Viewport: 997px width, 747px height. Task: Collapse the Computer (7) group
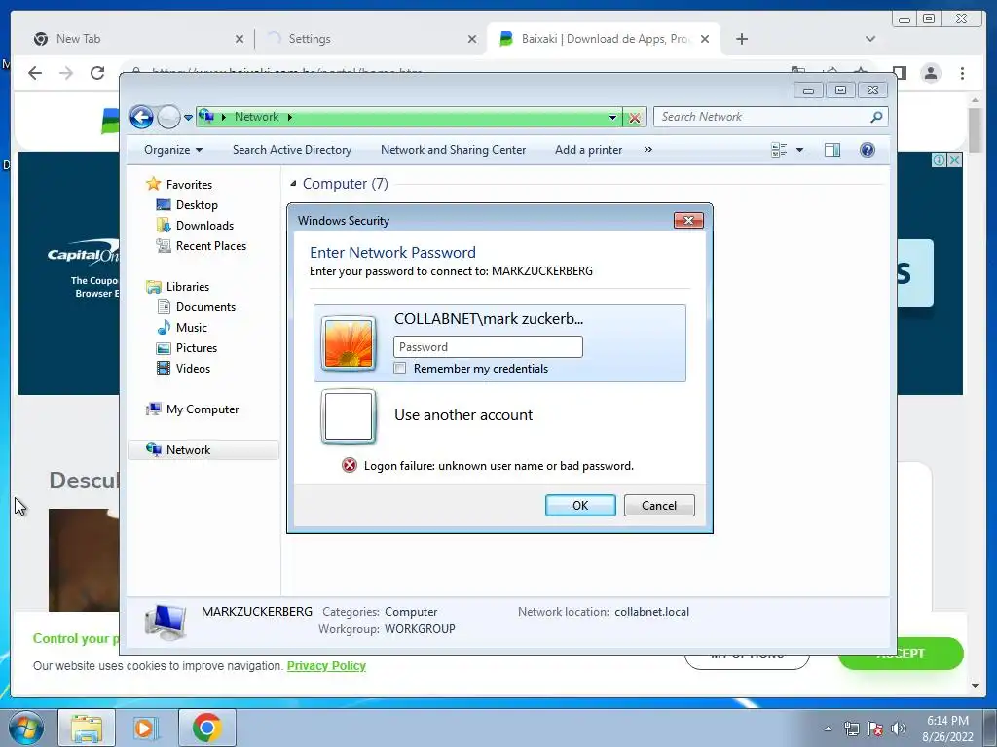pyautogui.click(x=293, y=184)
